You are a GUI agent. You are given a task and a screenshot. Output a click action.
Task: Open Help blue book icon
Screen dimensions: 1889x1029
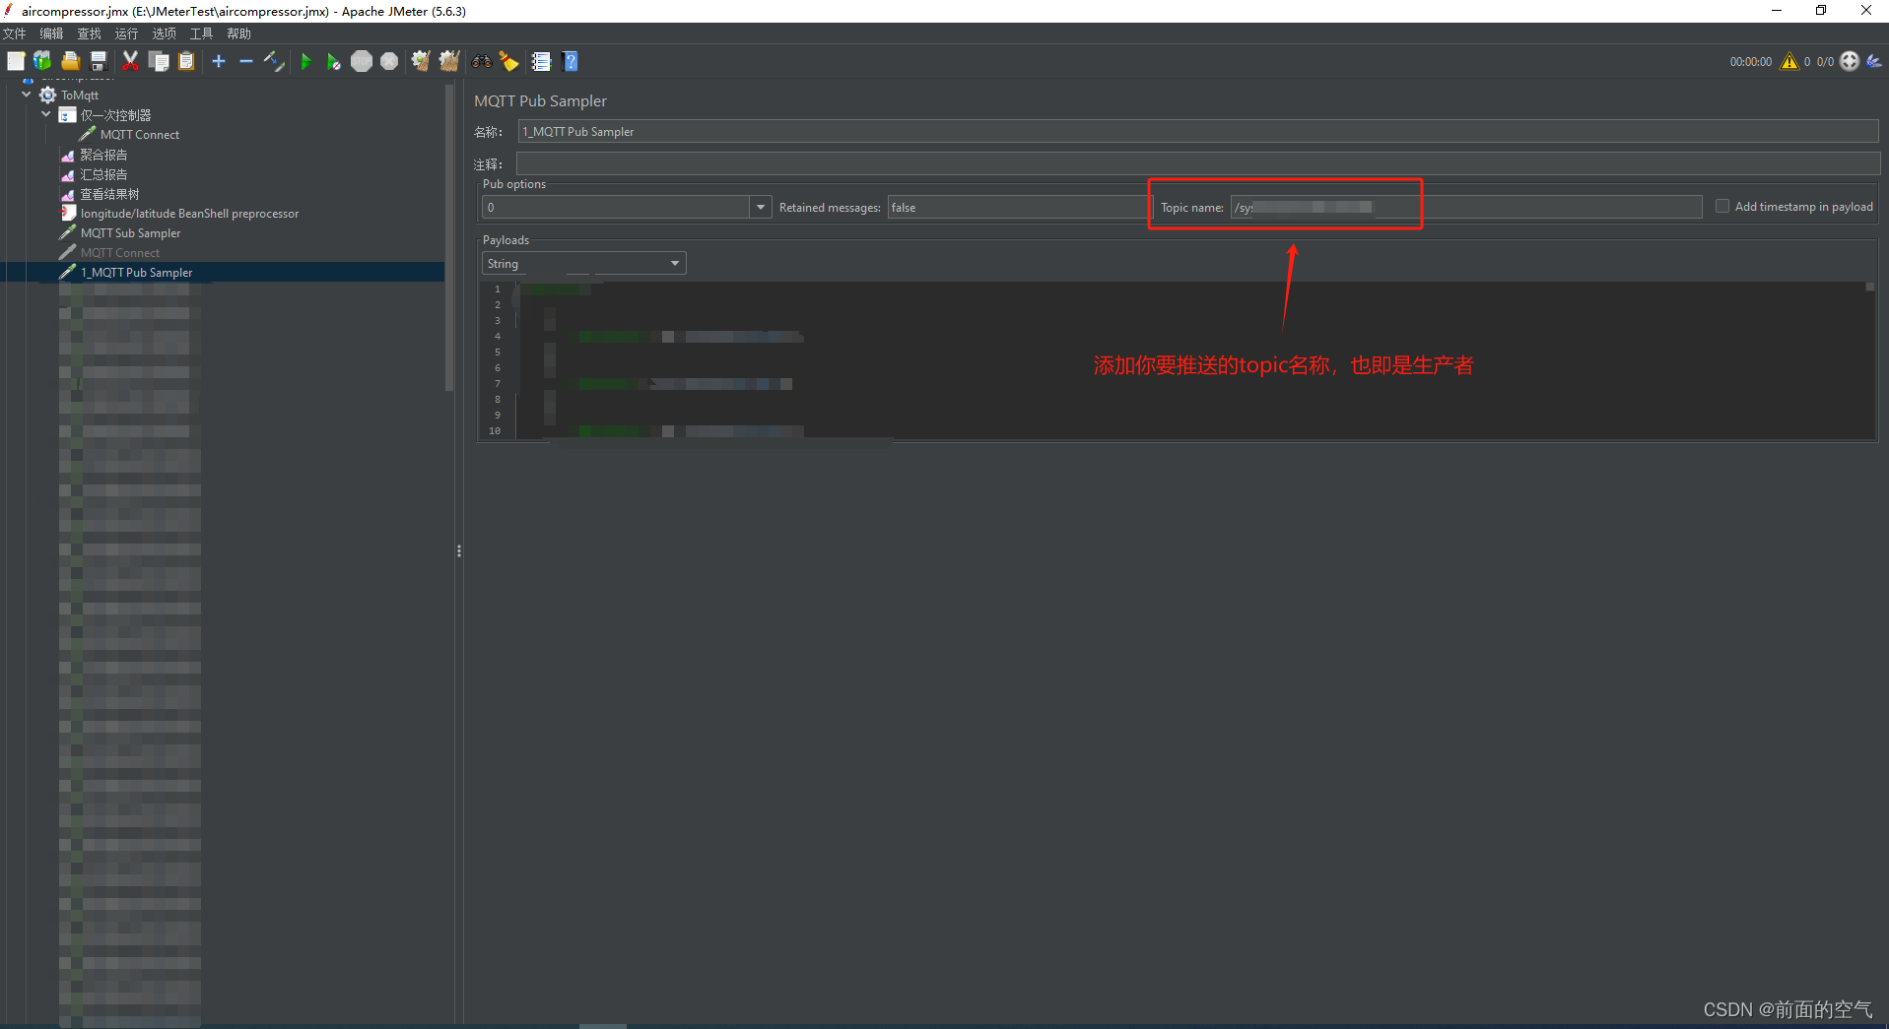pyautogui.click(x=570, y=61)
